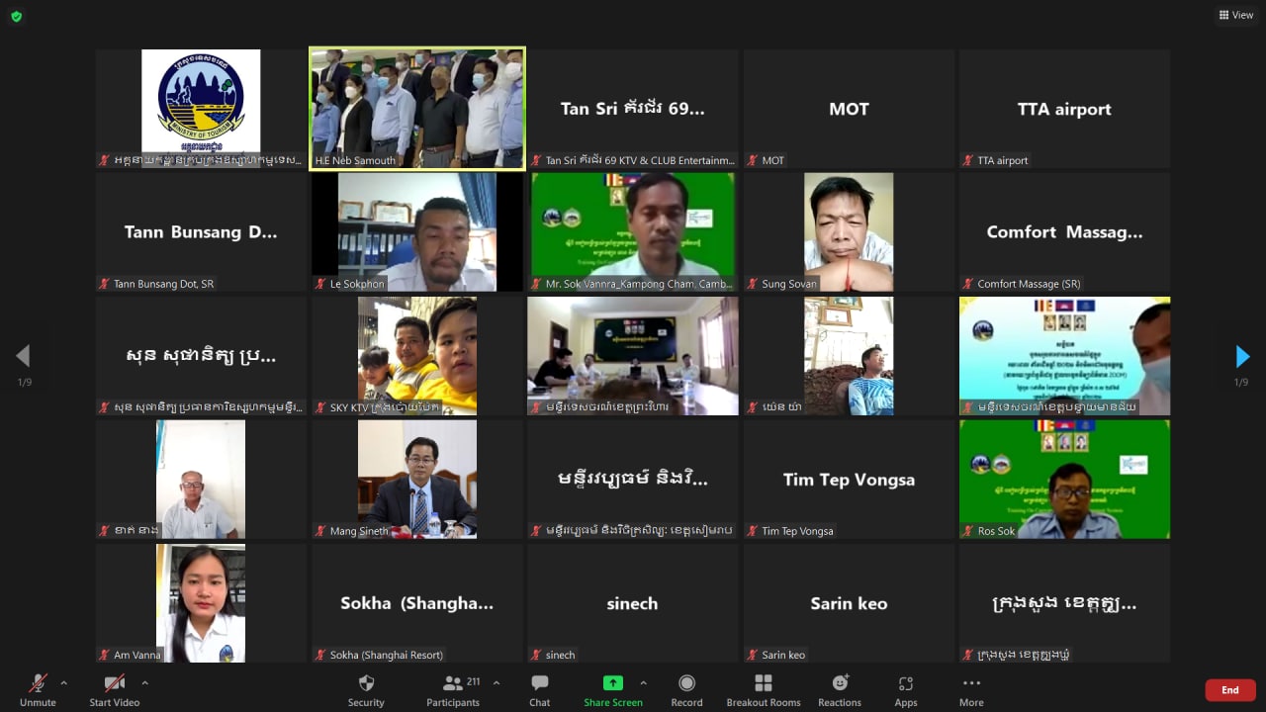Click the Security shield icon

[365, 683]
